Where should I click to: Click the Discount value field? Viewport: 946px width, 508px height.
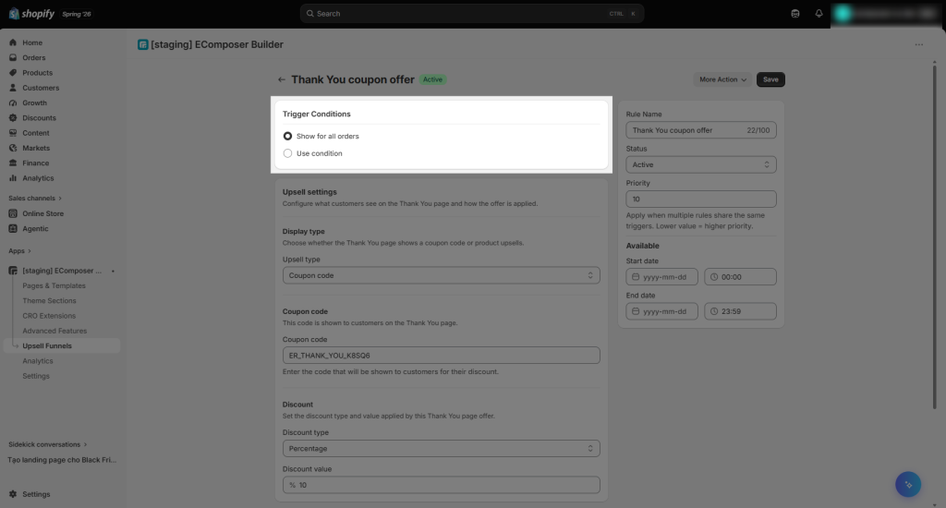click(441, 485)
